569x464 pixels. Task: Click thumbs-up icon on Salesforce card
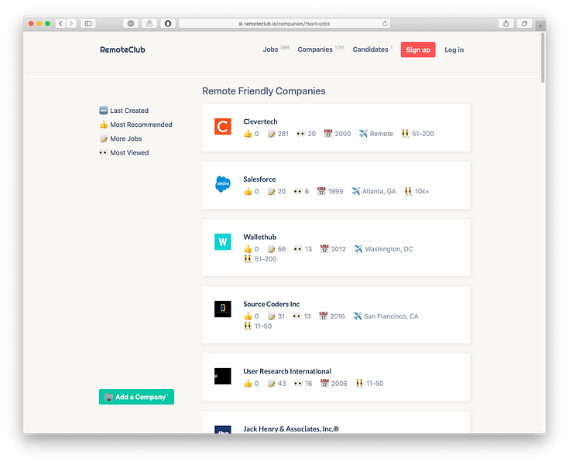click(x=248, y=192)
